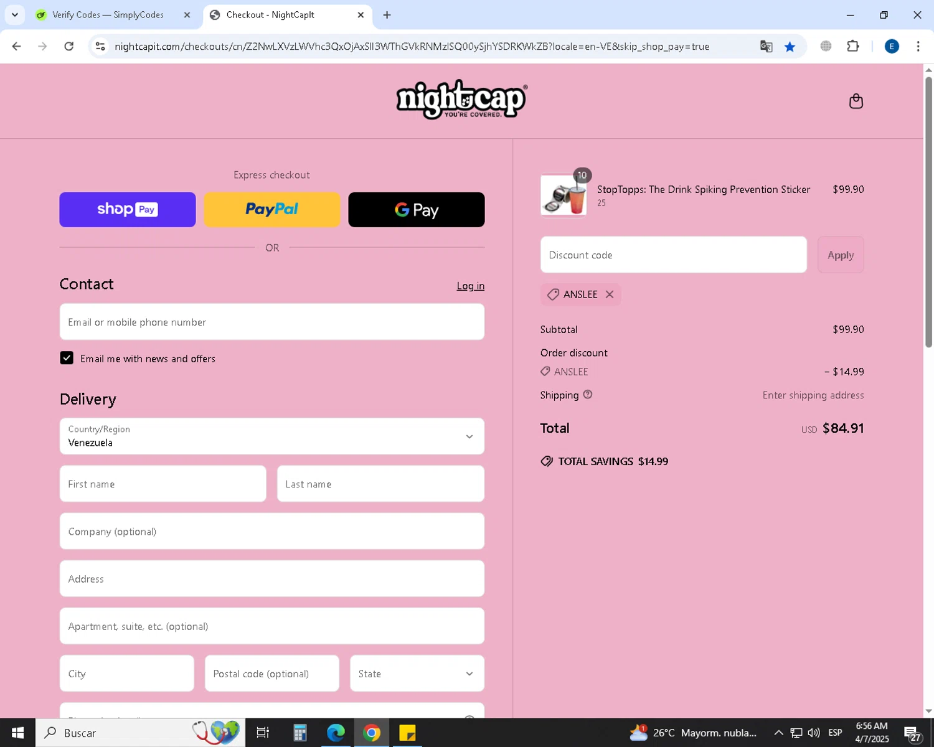Screen dimensions: 934x747
Task: Close the Verify Codes SimplyCodes tab
Action: 187,15
